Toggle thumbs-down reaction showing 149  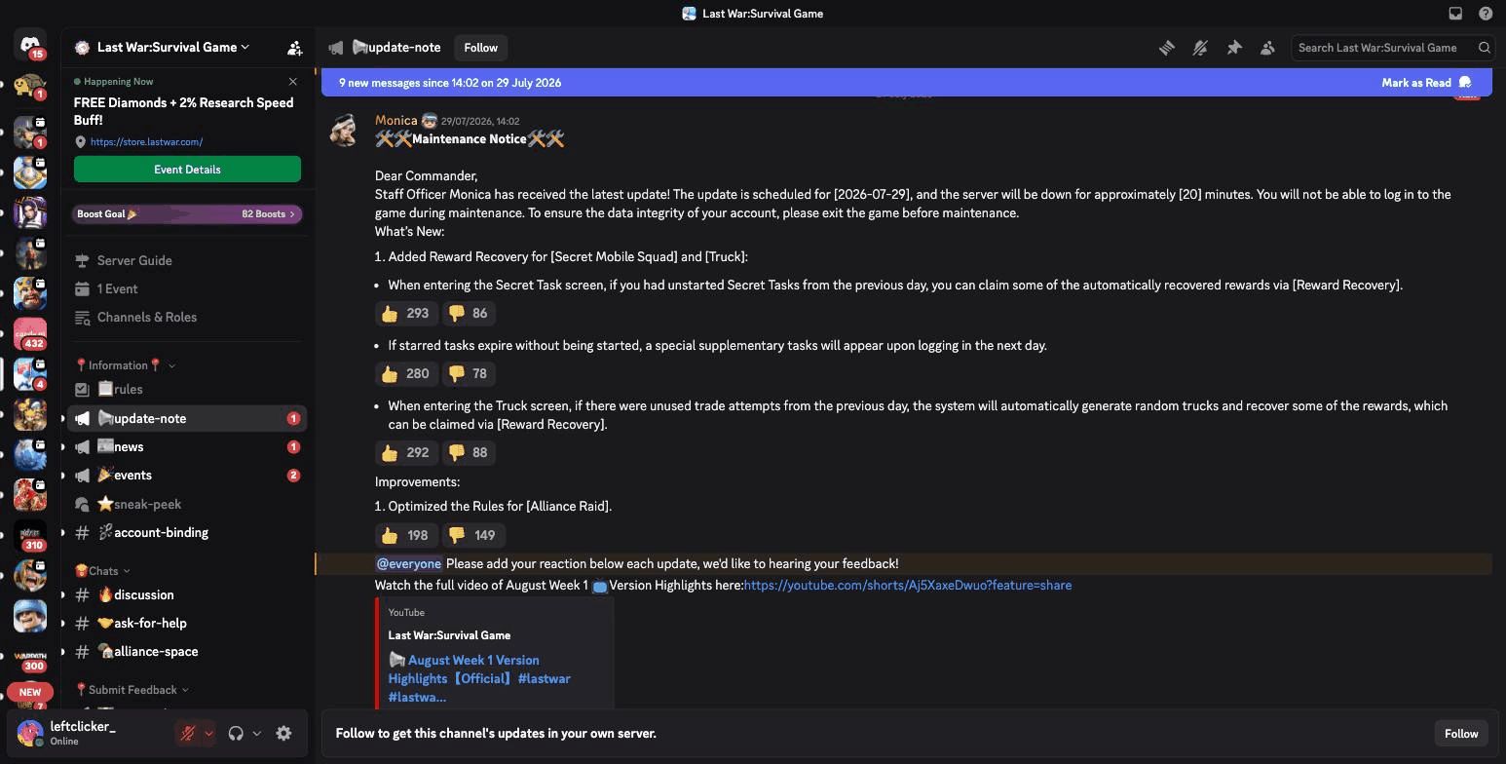(x=472, y=536)
